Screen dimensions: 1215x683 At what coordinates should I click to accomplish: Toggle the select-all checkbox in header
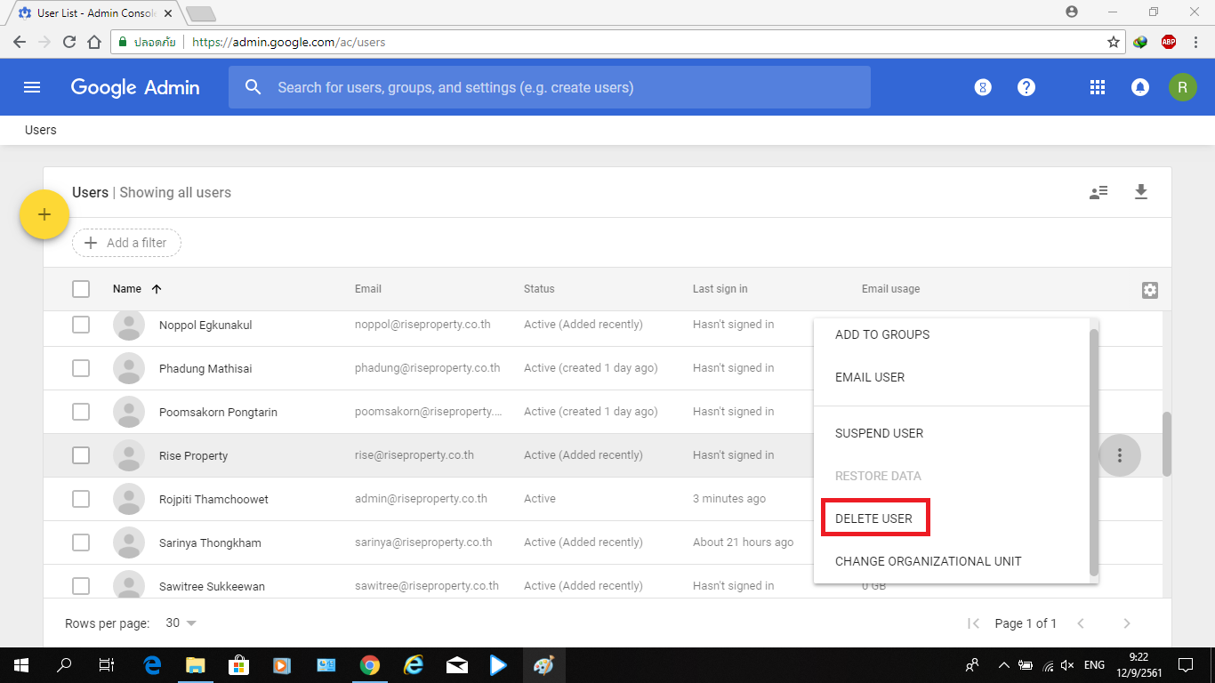(81, 289)
